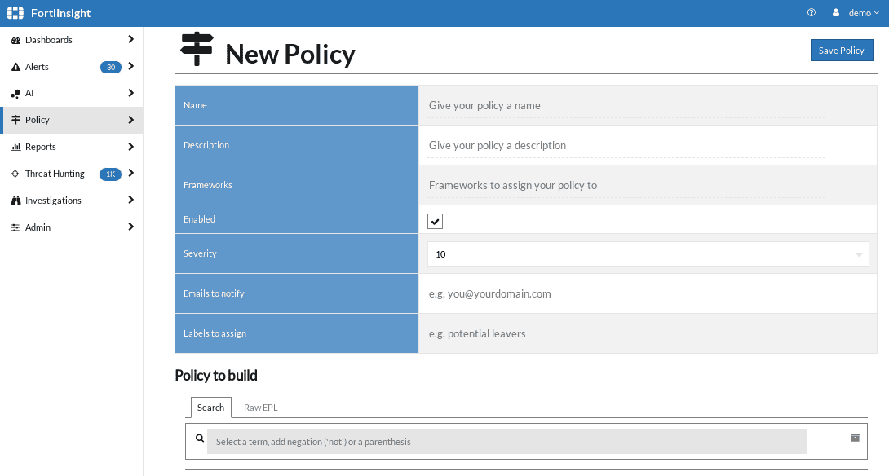Focus the Emails to notify field
Viewport: 889px width, 476px height.
(x=626, y=293)
